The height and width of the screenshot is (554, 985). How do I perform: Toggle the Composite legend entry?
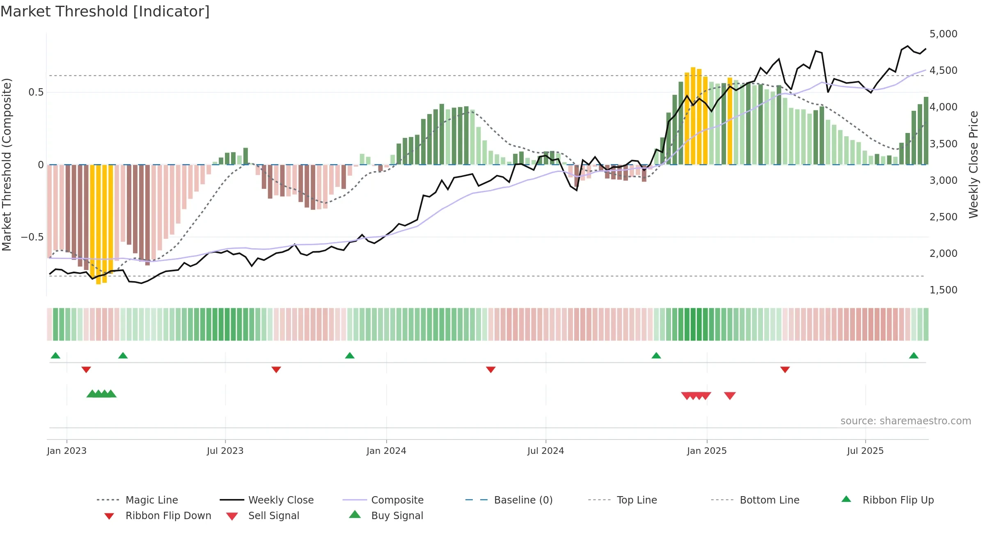pyautogui.click(x=383, y=500)
